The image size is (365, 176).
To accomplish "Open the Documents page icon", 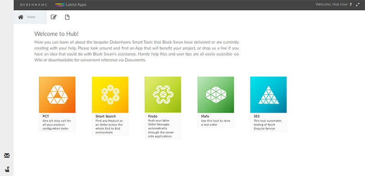I will click(67, 17).
